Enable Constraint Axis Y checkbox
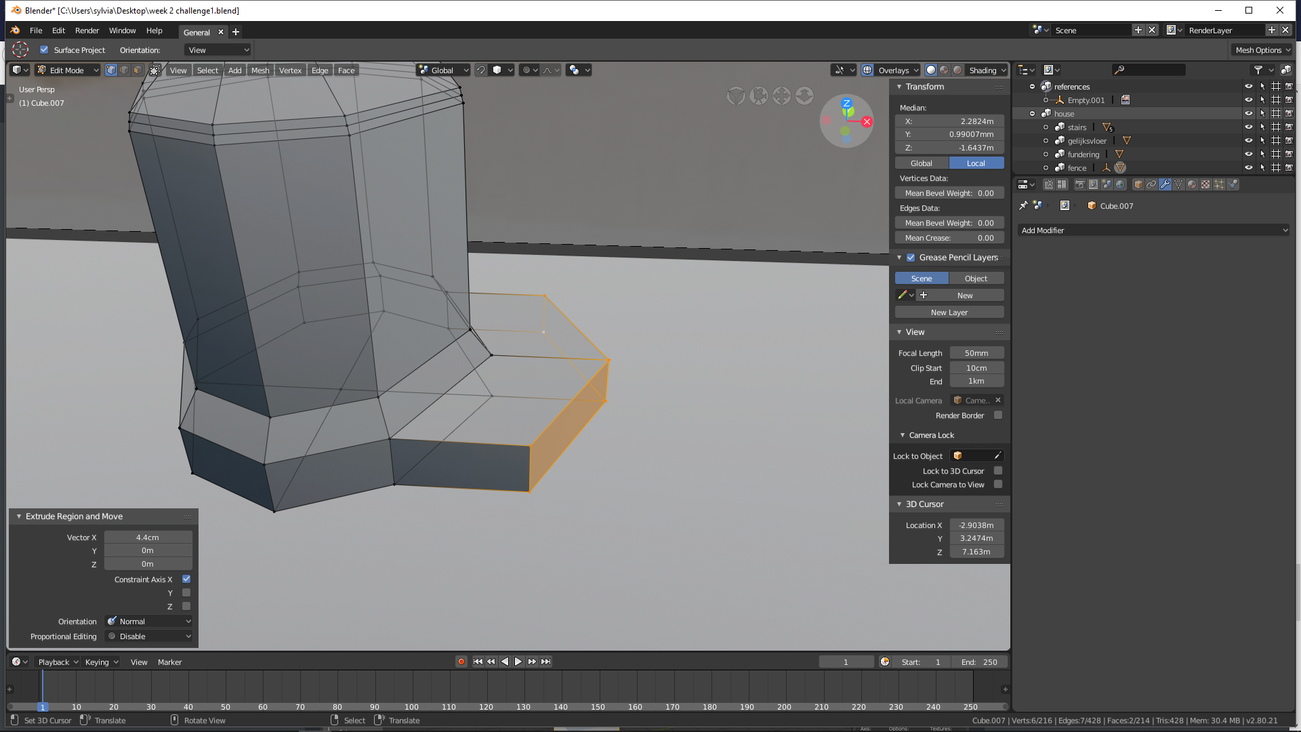Viewport: 1301px width, 732px height. coord(186,592)
